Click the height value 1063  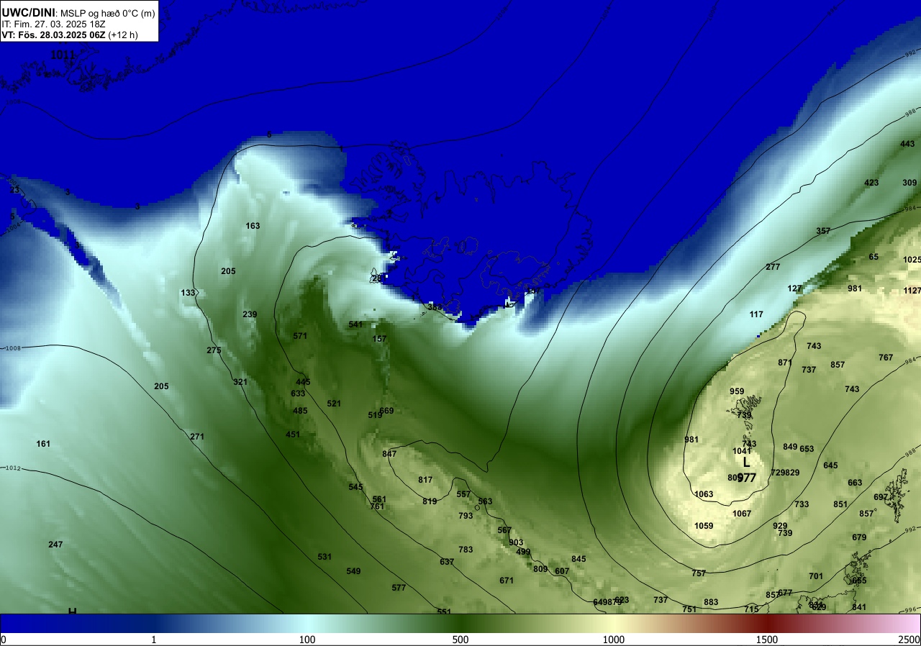[x=704, y=494]
